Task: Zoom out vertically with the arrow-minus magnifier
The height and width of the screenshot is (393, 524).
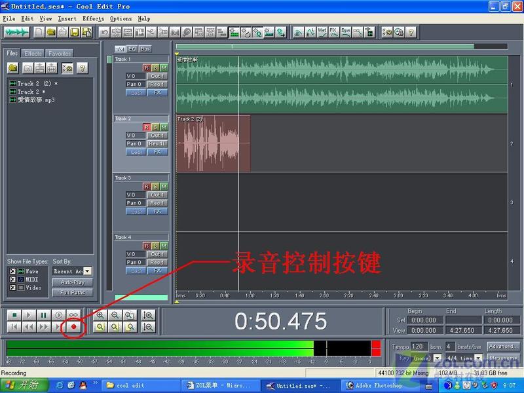Action: [148, 327]
